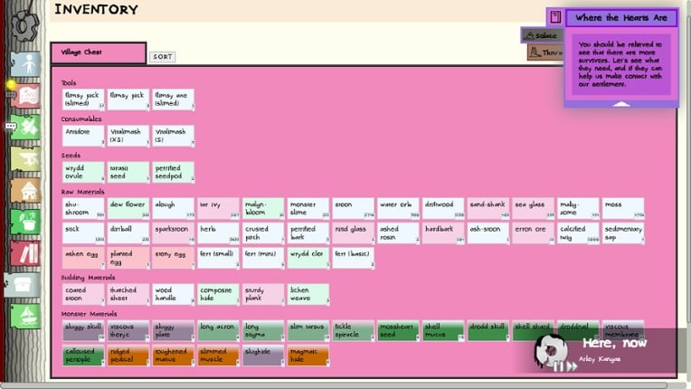The width and height of the screenshot is (691, 389).
Task: Select the Antidote consumable item
Action: [x=84, y=136]
